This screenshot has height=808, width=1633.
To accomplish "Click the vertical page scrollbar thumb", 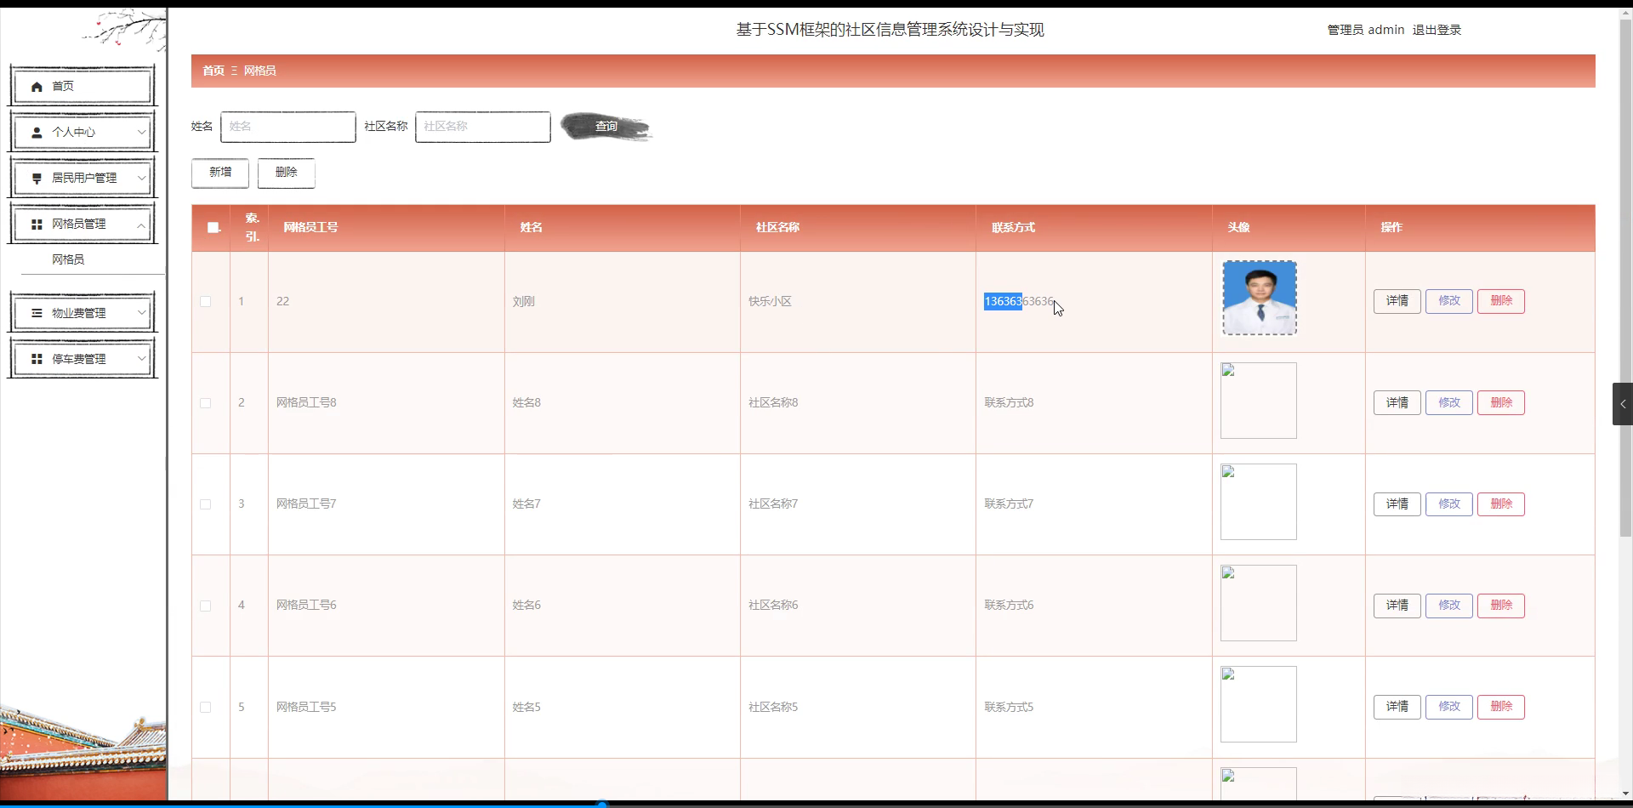I will pos(1625,276).
